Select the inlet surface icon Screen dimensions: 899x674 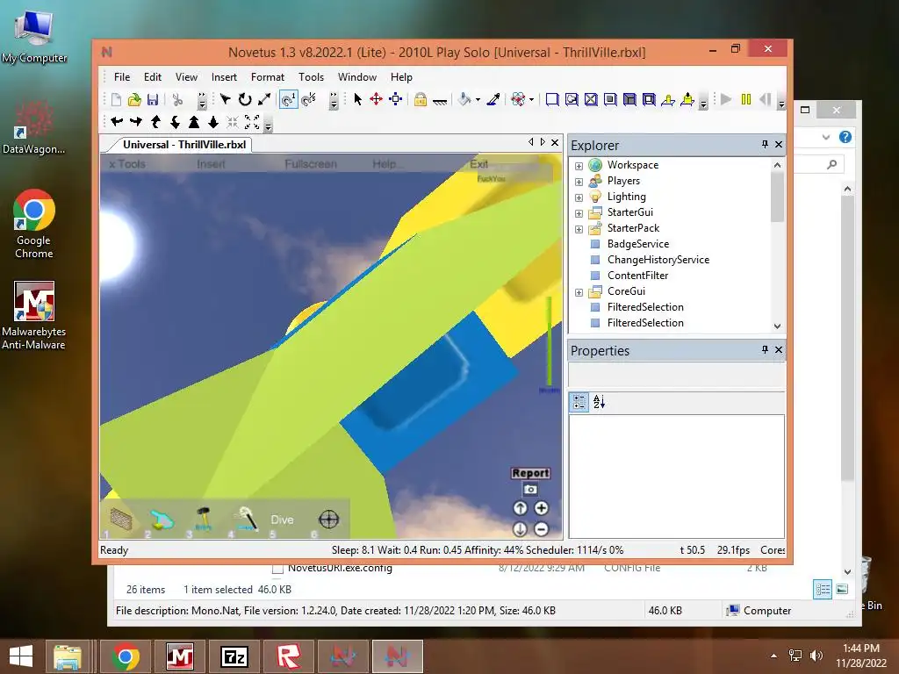(x=629, y=100)
